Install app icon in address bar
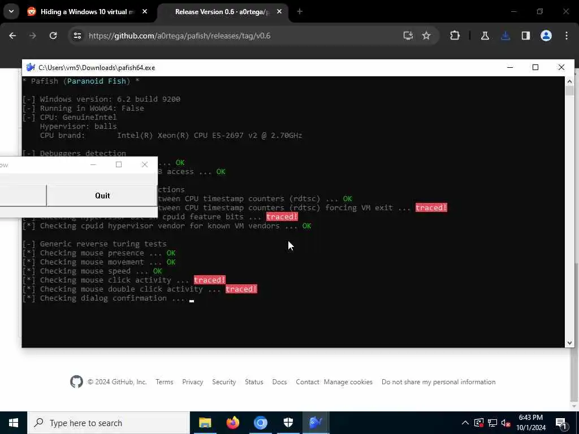The image size is (579, 434). point(408,36)
